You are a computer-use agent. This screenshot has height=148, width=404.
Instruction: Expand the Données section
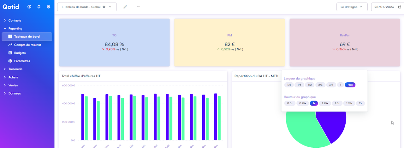click(15, 93)
